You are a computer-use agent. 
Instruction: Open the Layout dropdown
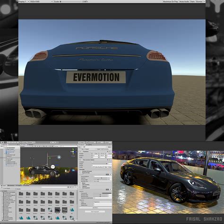tap(108, 142)
